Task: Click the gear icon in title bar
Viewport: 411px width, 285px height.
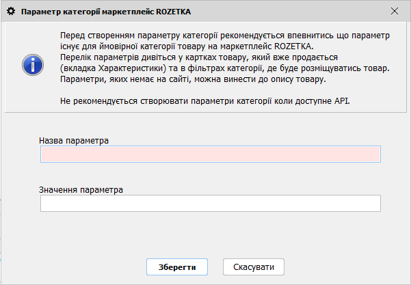Action: pos(10,12)
